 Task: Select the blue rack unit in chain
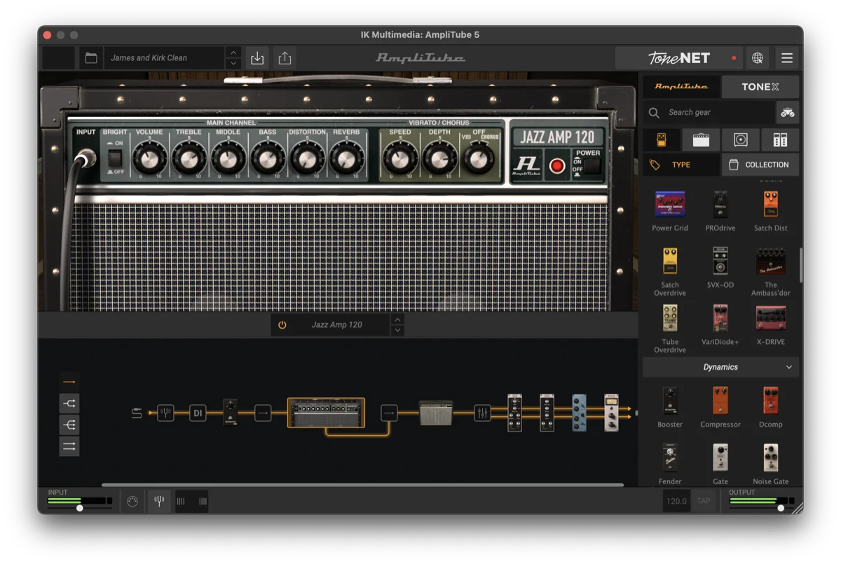579,413
